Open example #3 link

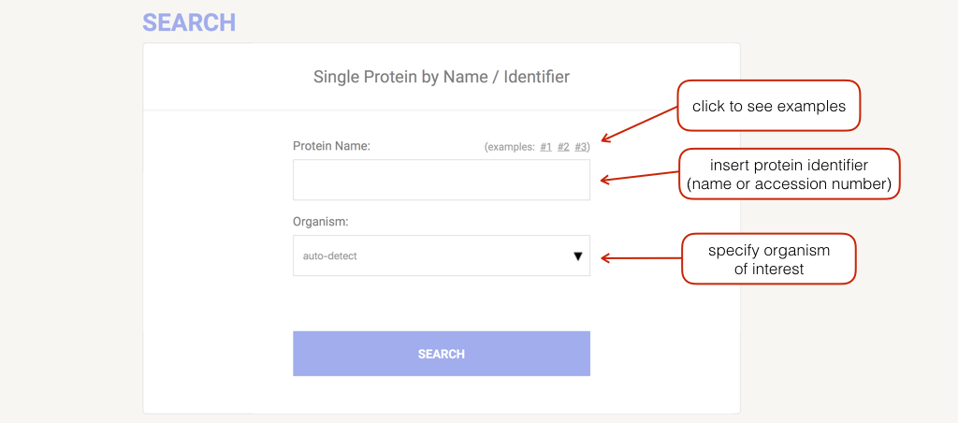click(581, 147)
